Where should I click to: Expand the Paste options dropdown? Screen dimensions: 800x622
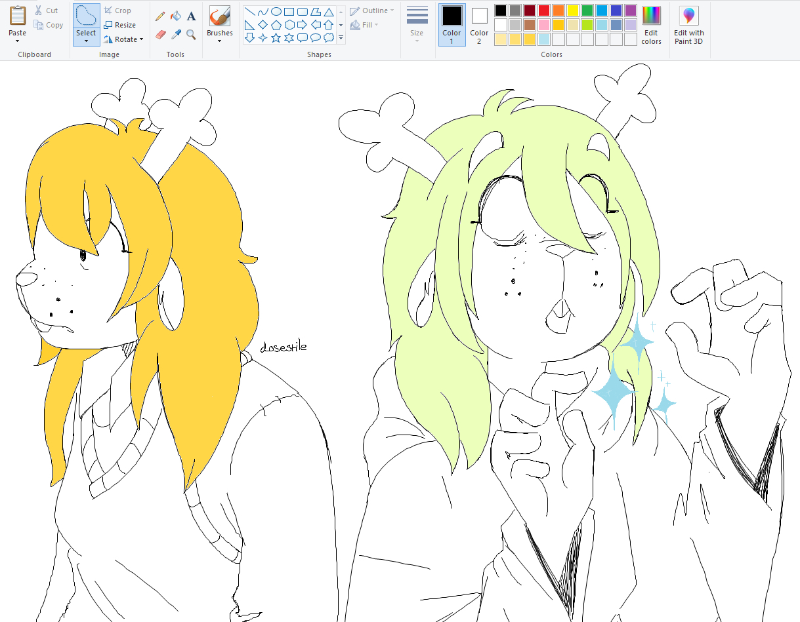[18, 41]
